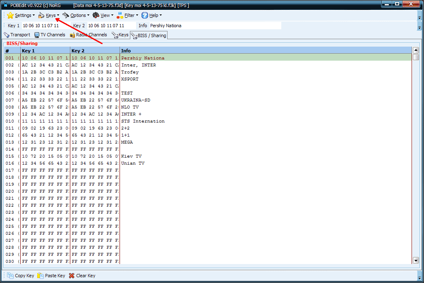Switch to the Transport tab
The image size is (424, 283).
point(17,35)
